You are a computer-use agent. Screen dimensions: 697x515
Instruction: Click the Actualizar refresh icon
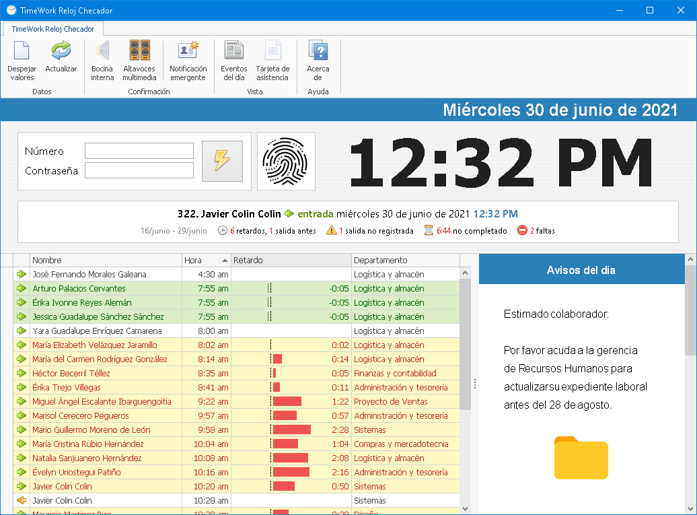coord(61,52)
